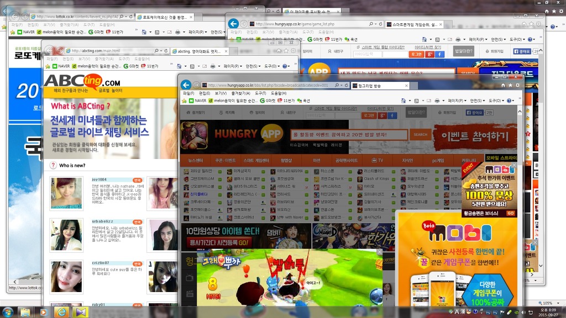Click Back arrow in lottok window
This screenshot has height=318, width=566.
point(14,16)
